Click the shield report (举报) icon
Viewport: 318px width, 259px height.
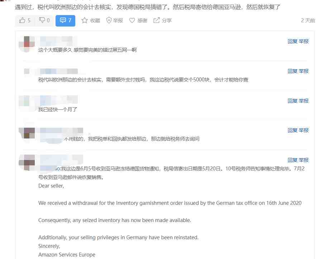tap(109, 20)
